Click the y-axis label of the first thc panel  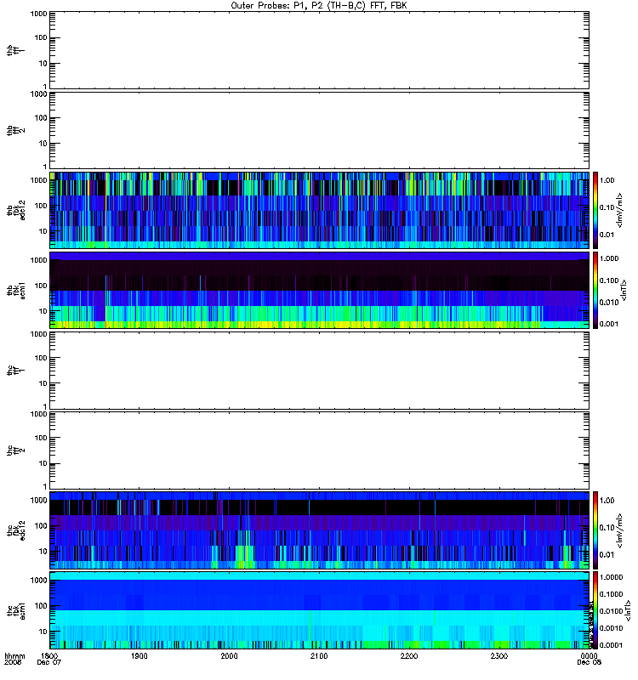16,371
